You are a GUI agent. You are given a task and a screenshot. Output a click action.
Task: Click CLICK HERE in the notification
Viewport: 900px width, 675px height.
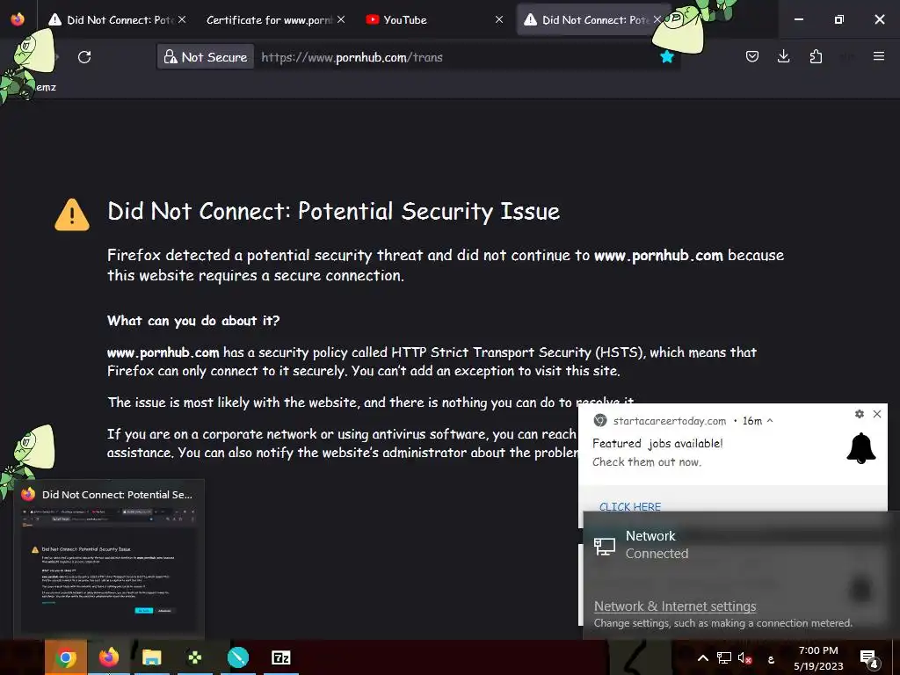(x=629, y=506)
